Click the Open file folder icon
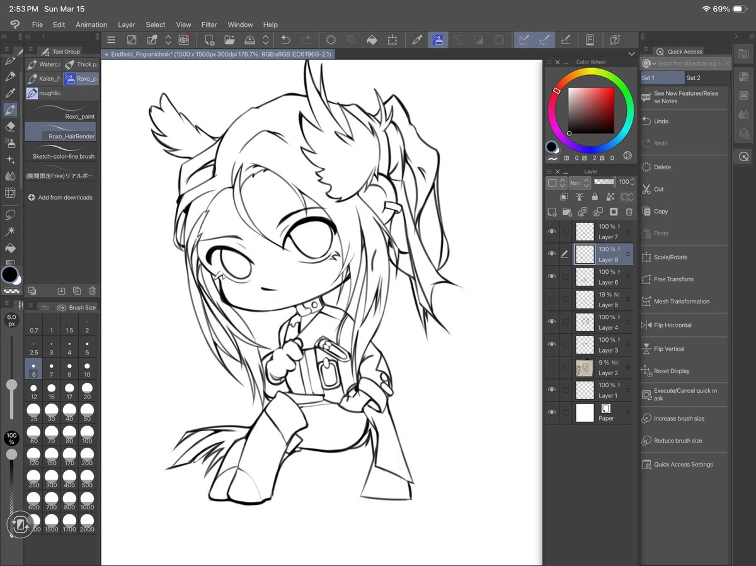Screen dimensions: 756x566 point(230,40)
